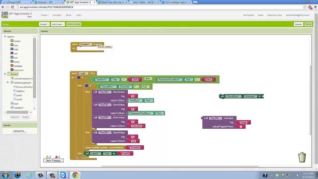Open the Lists blocks drawer
The image size is (318, 179).
[14, 58]
